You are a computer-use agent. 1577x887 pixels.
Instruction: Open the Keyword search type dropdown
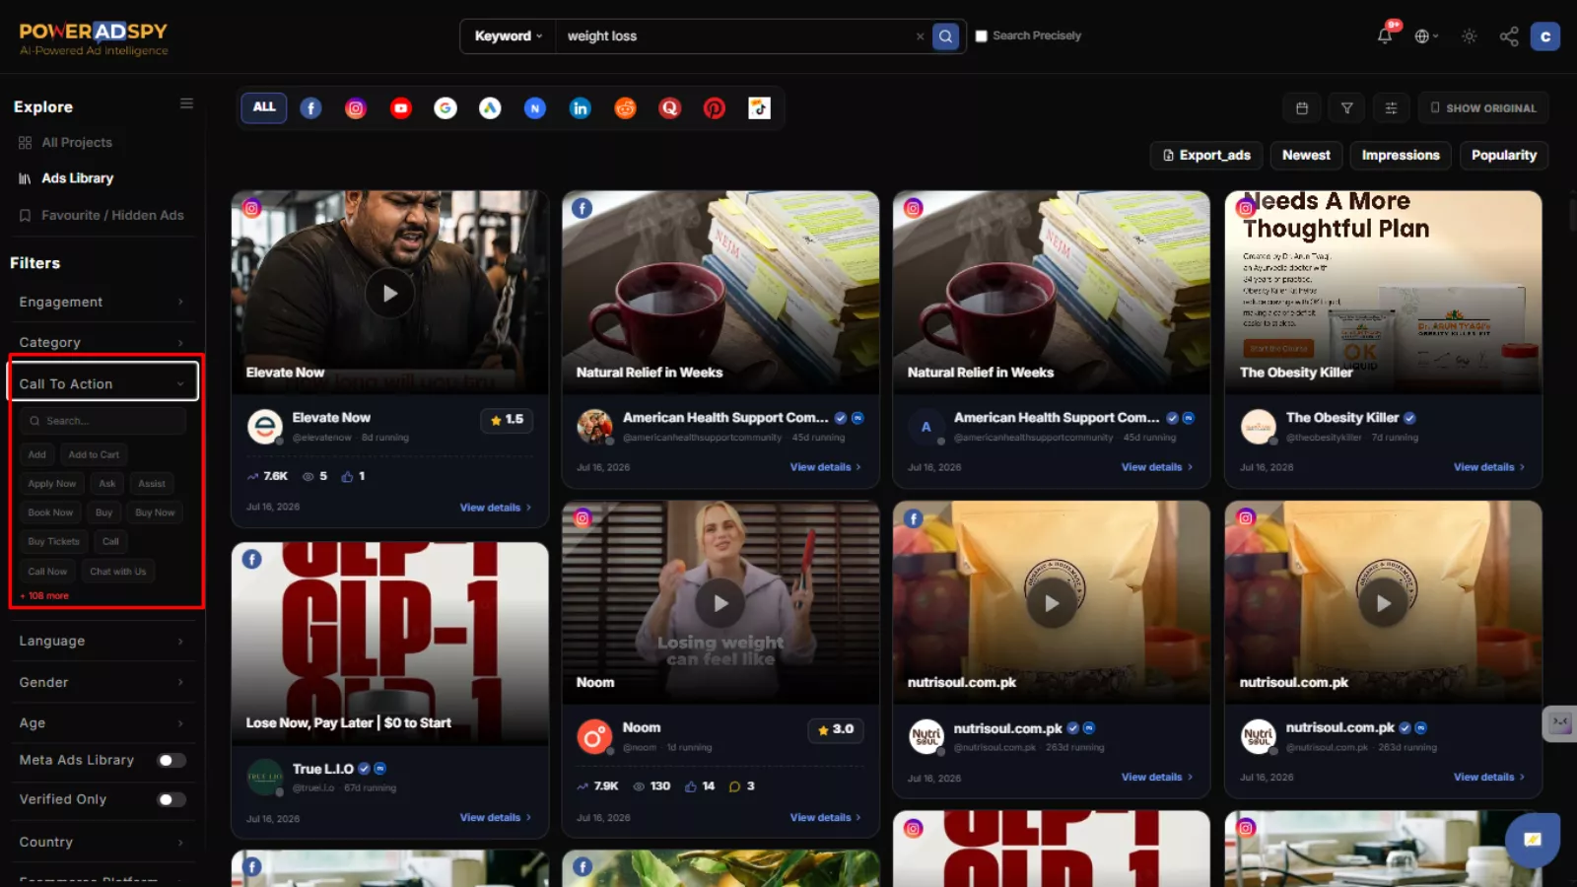509,36
